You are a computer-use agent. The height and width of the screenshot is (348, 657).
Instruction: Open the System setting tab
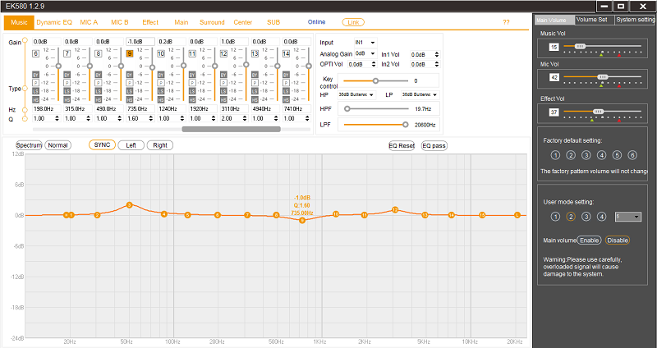pos(635,20)
